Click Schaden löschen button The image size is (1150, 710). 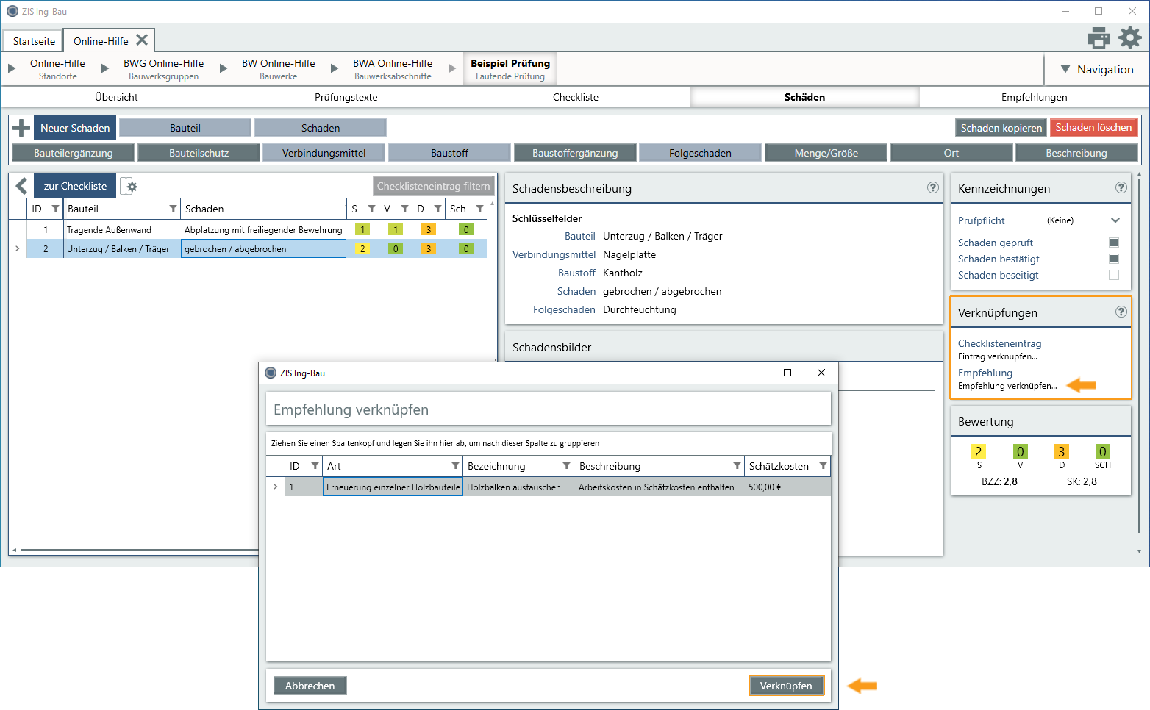click(1094, 128)
